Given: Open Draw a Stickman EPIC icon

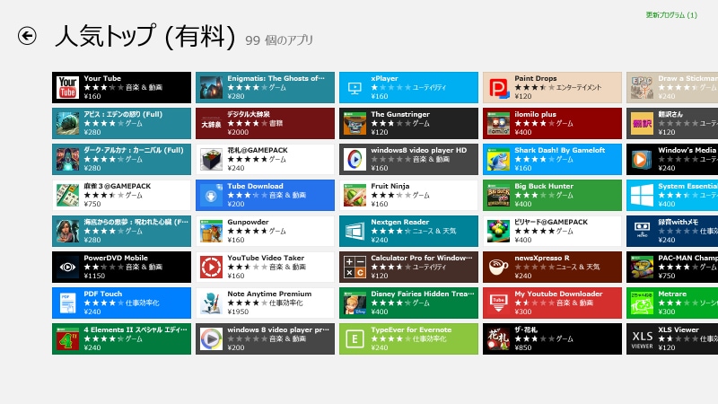Looking at the screenshot, I should tap(642, 87).
